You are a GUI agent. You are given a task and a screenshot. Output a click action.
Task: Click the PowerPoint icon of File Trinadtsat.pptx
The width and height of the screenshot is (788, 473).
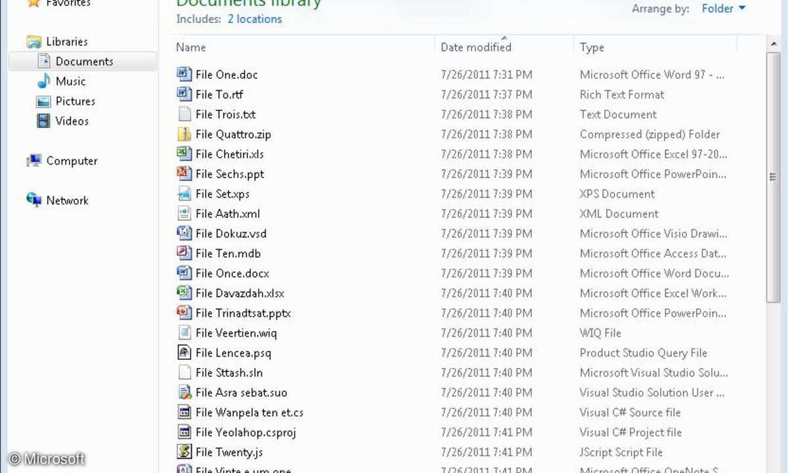pyautogui.click(x=185, y=313)
